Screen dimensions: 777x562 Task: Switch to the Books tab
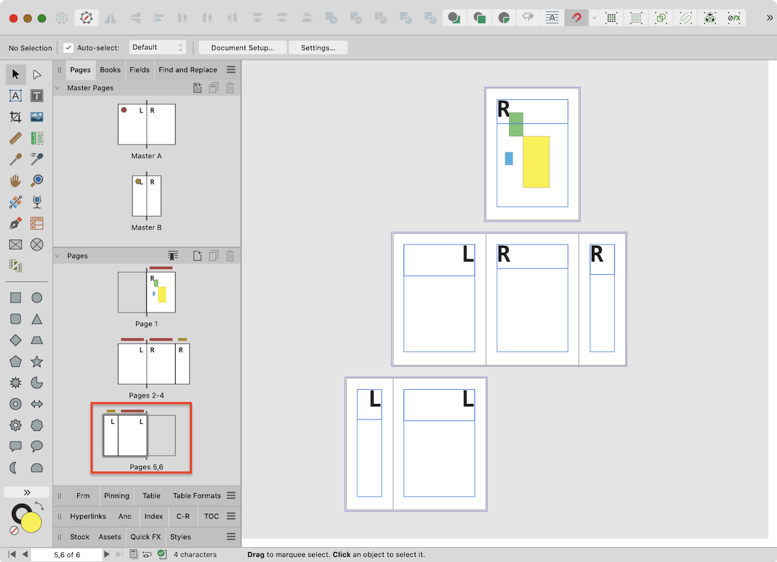110,69
